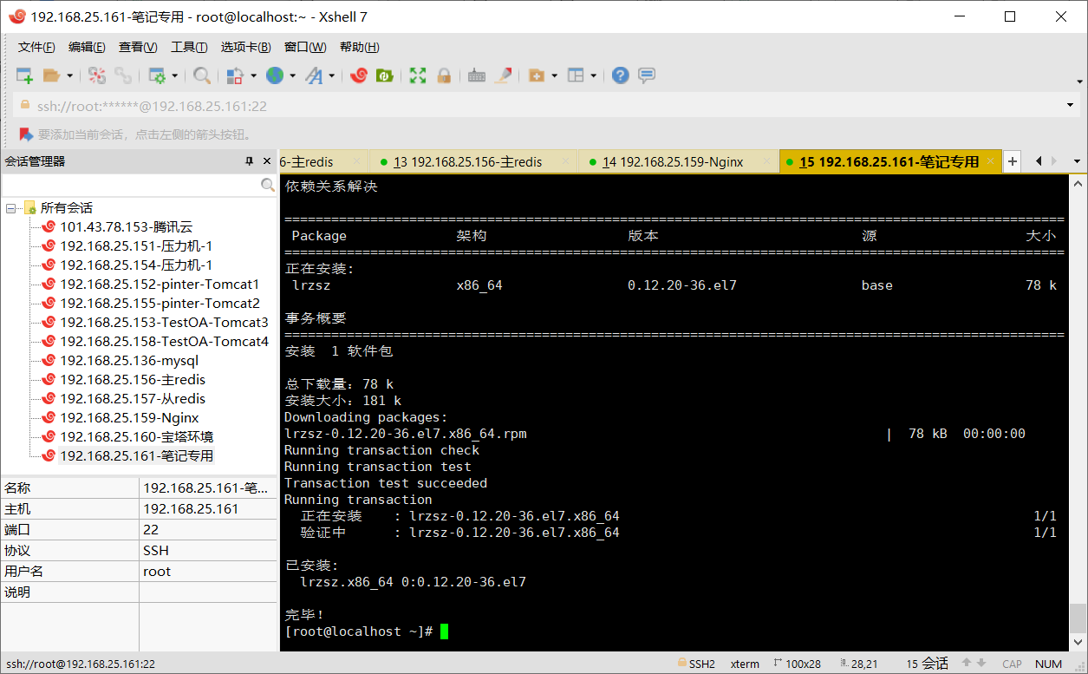Click the tab scroll left arrow
This screenshot has height=674, width=1088.
pyautogui.click(x=1039, y=161)
